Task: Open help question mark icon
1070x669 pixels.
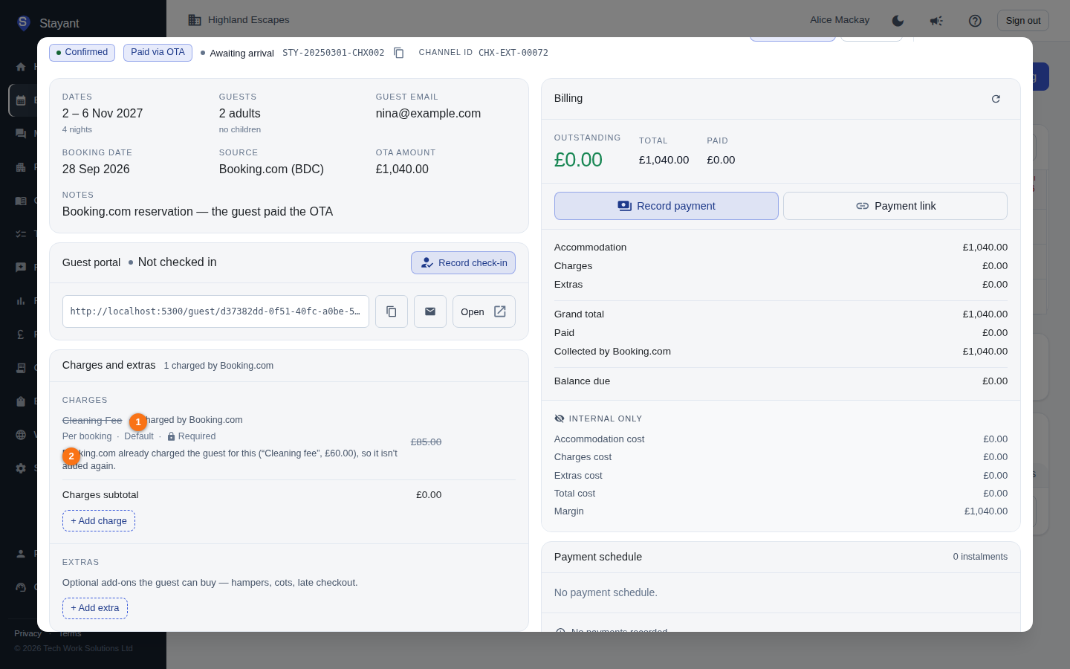Action: tap(975, 21)
